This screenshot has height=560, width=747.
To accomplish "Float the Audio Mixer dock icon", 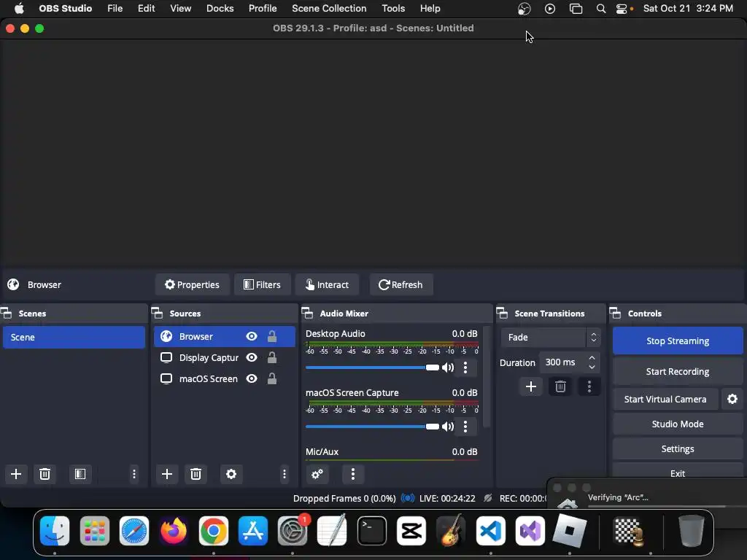I will tap(307, 314).
